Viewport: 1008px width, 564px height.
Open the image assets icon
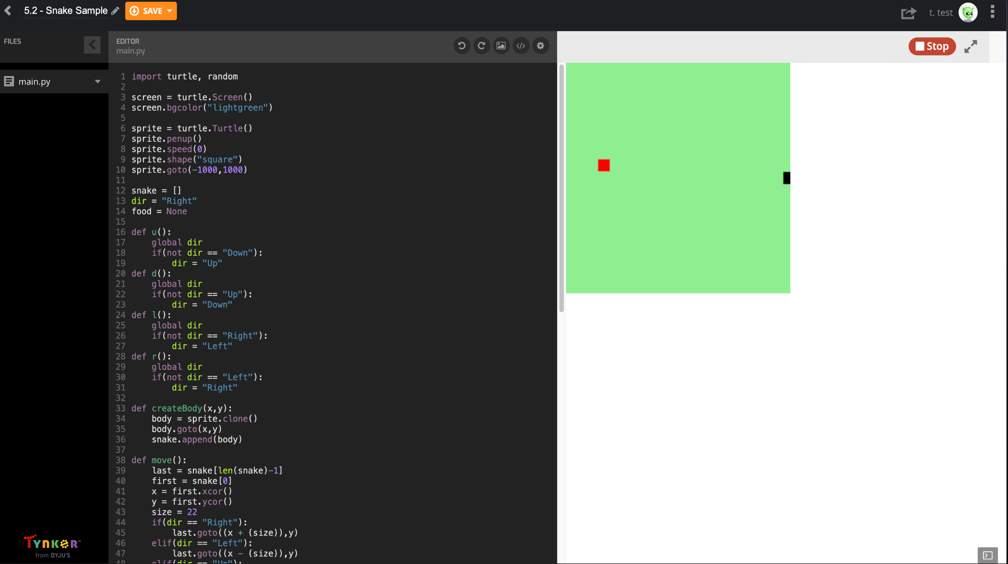point(501,46)
